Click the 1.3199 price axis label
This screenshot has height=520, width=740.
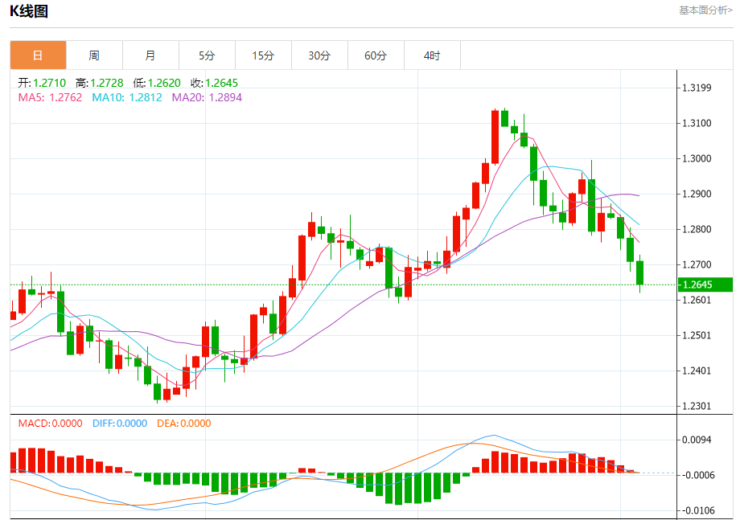(697, 88)
